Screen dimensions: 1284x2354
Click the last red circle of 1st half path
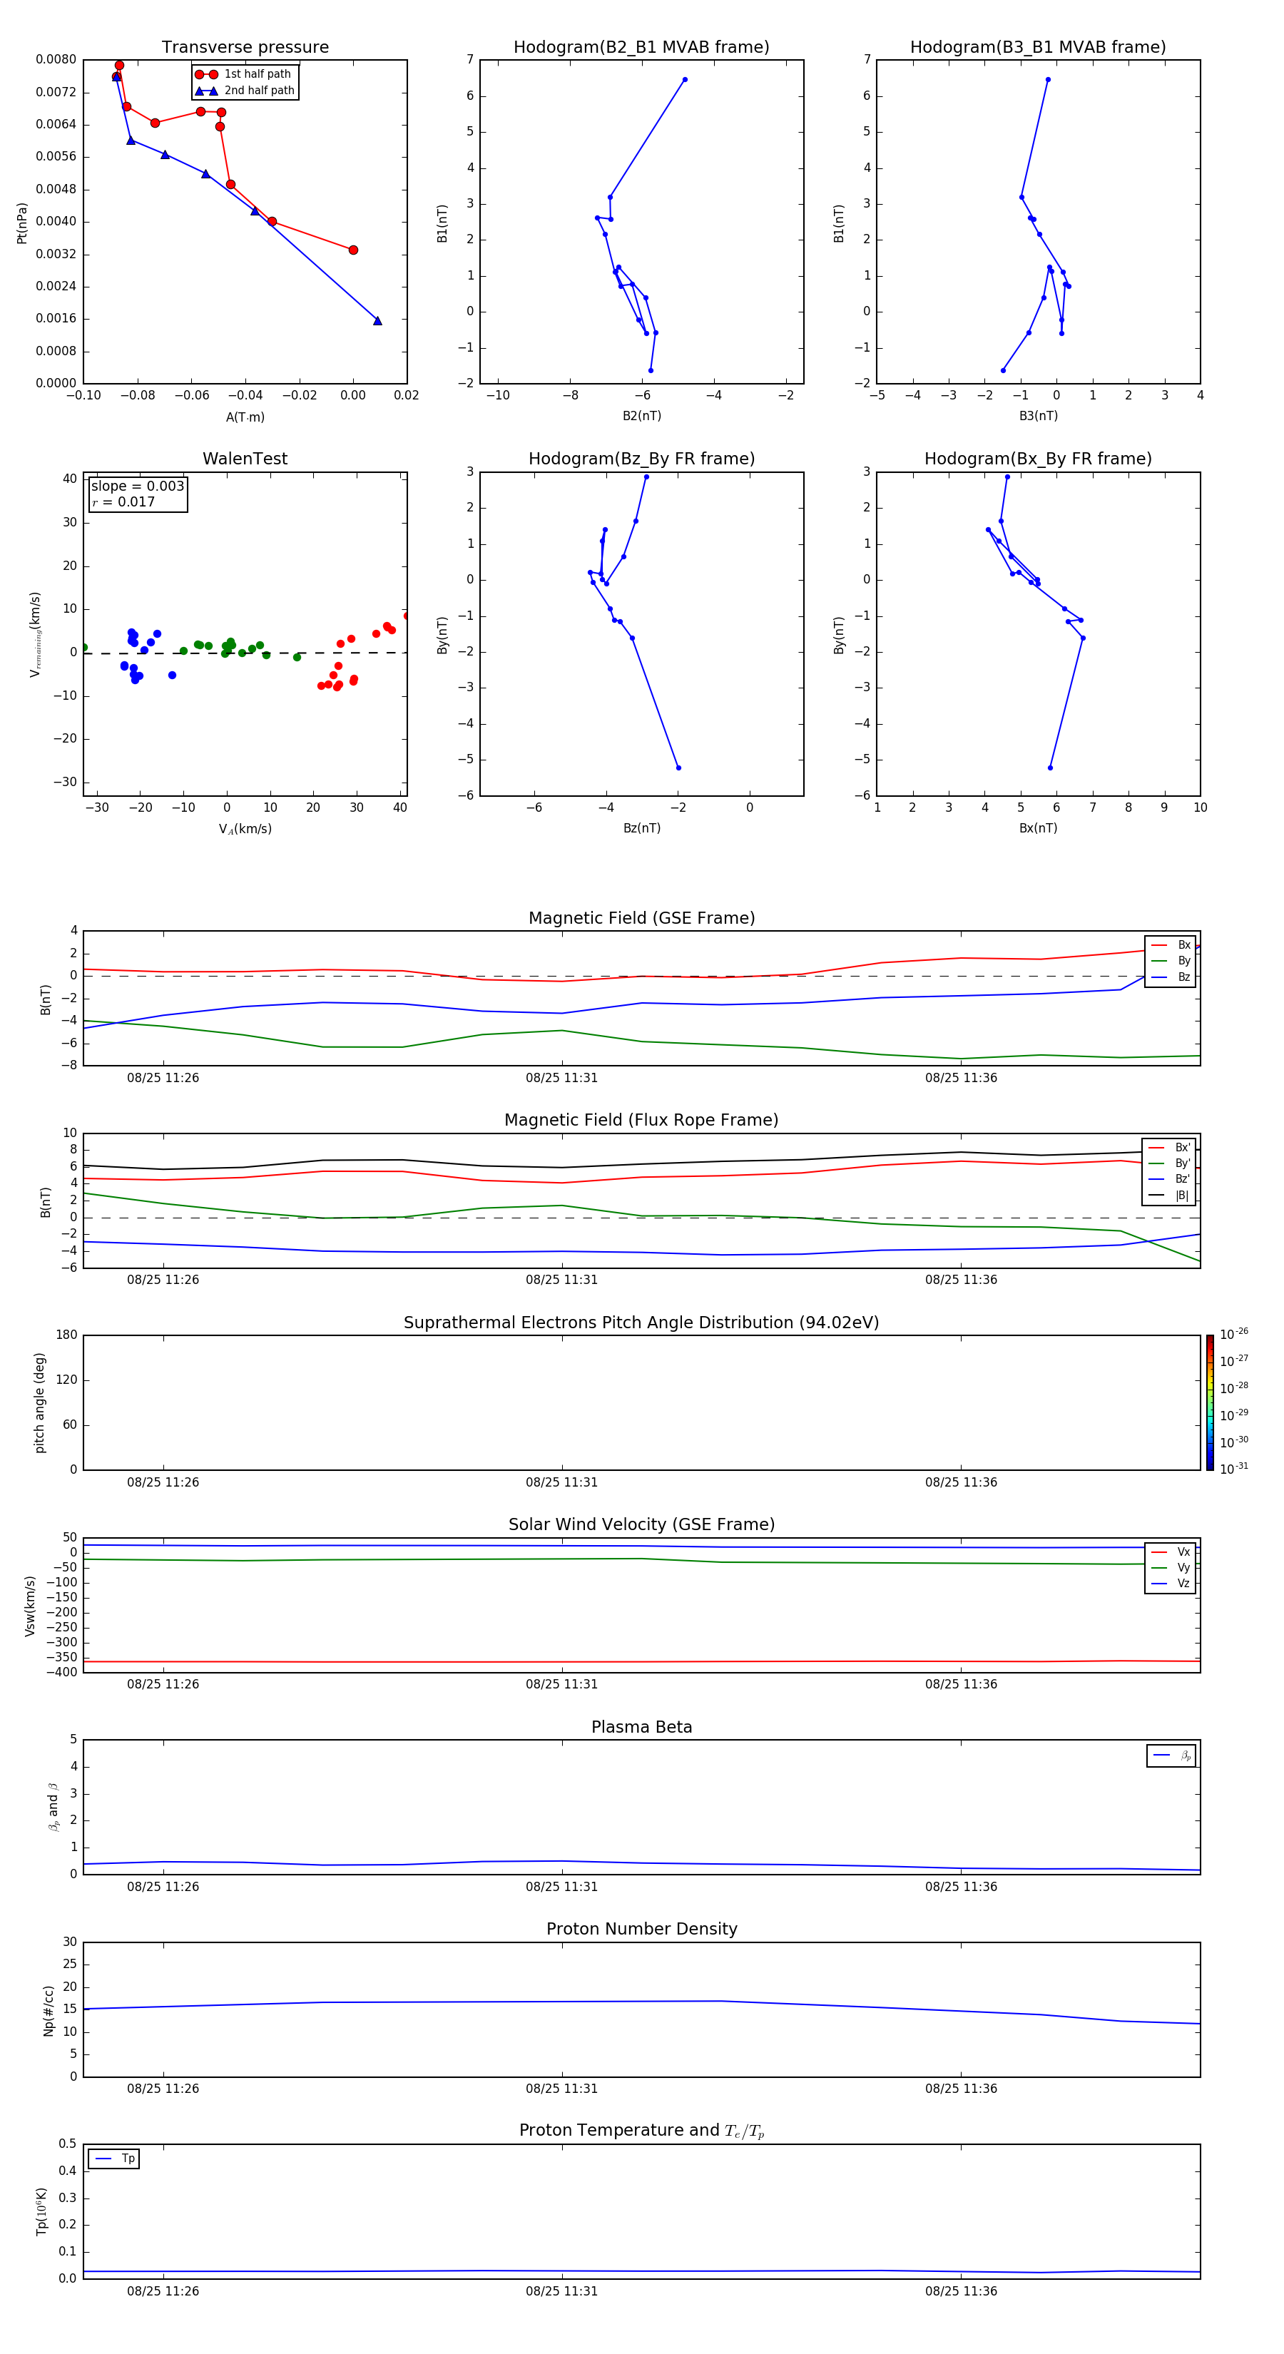[354, 250]
